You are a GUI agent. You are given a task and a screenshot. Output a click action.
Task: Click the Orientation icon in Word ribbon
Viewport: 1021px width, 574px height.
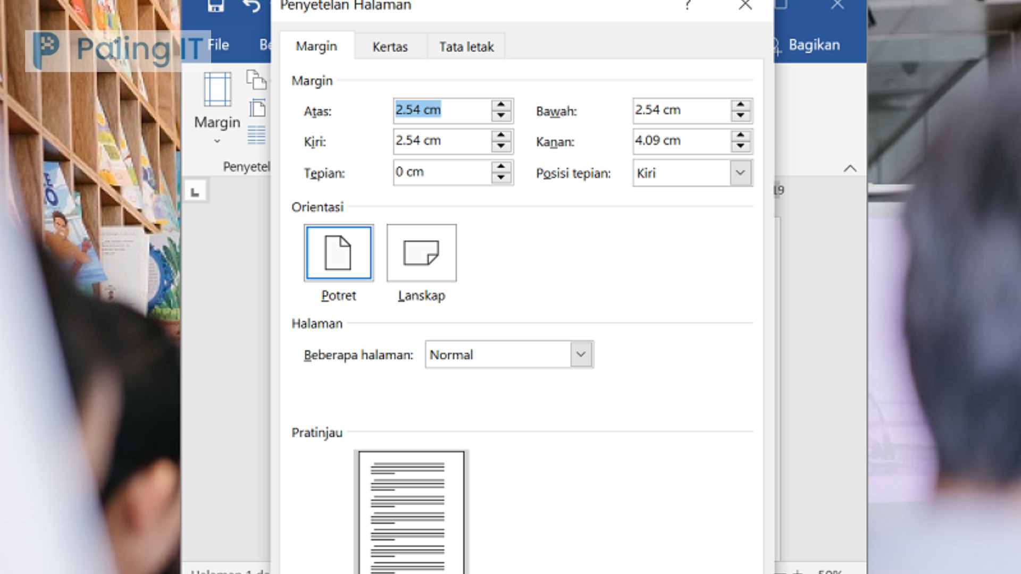point(256,80)
